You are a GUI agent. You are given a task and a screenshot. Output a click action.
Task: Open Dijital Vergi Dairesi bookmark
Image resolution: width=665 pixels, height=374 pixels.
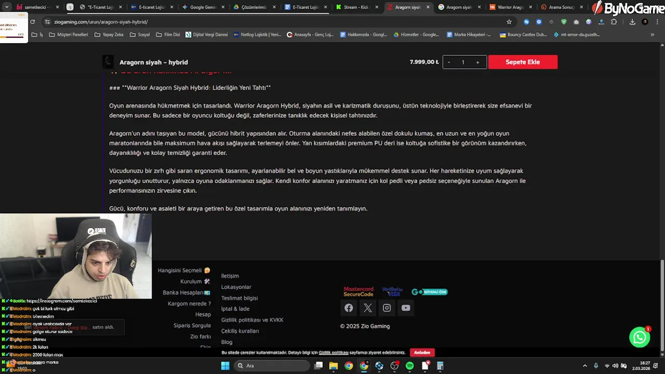click(x=206, y=35)
